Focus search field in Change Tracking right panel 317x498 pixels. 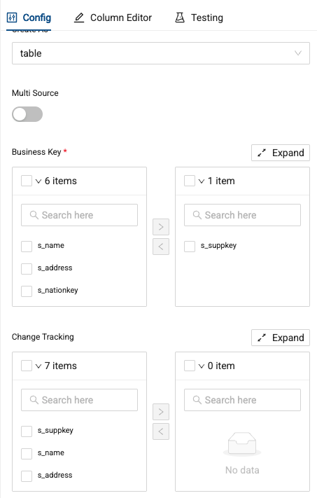(x=242, y=400)
